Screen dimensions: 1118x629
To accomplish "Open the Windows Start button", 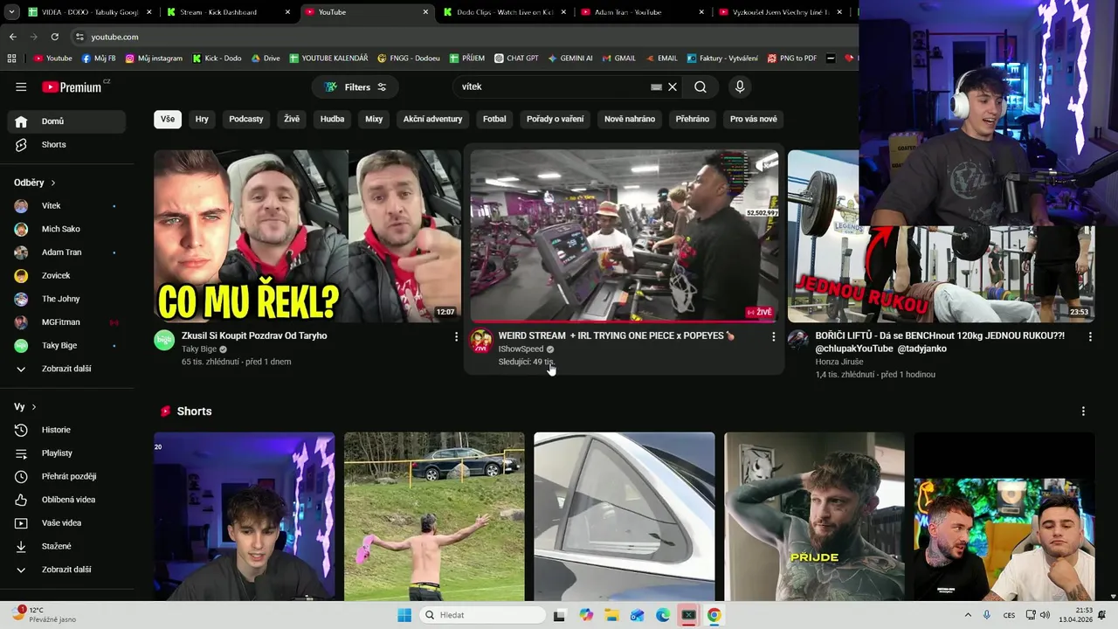I will pos(404,615).
